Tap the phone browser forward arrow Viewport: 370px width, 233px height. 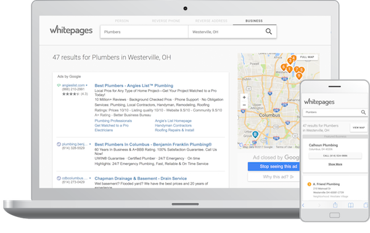(x=319, y=205)
